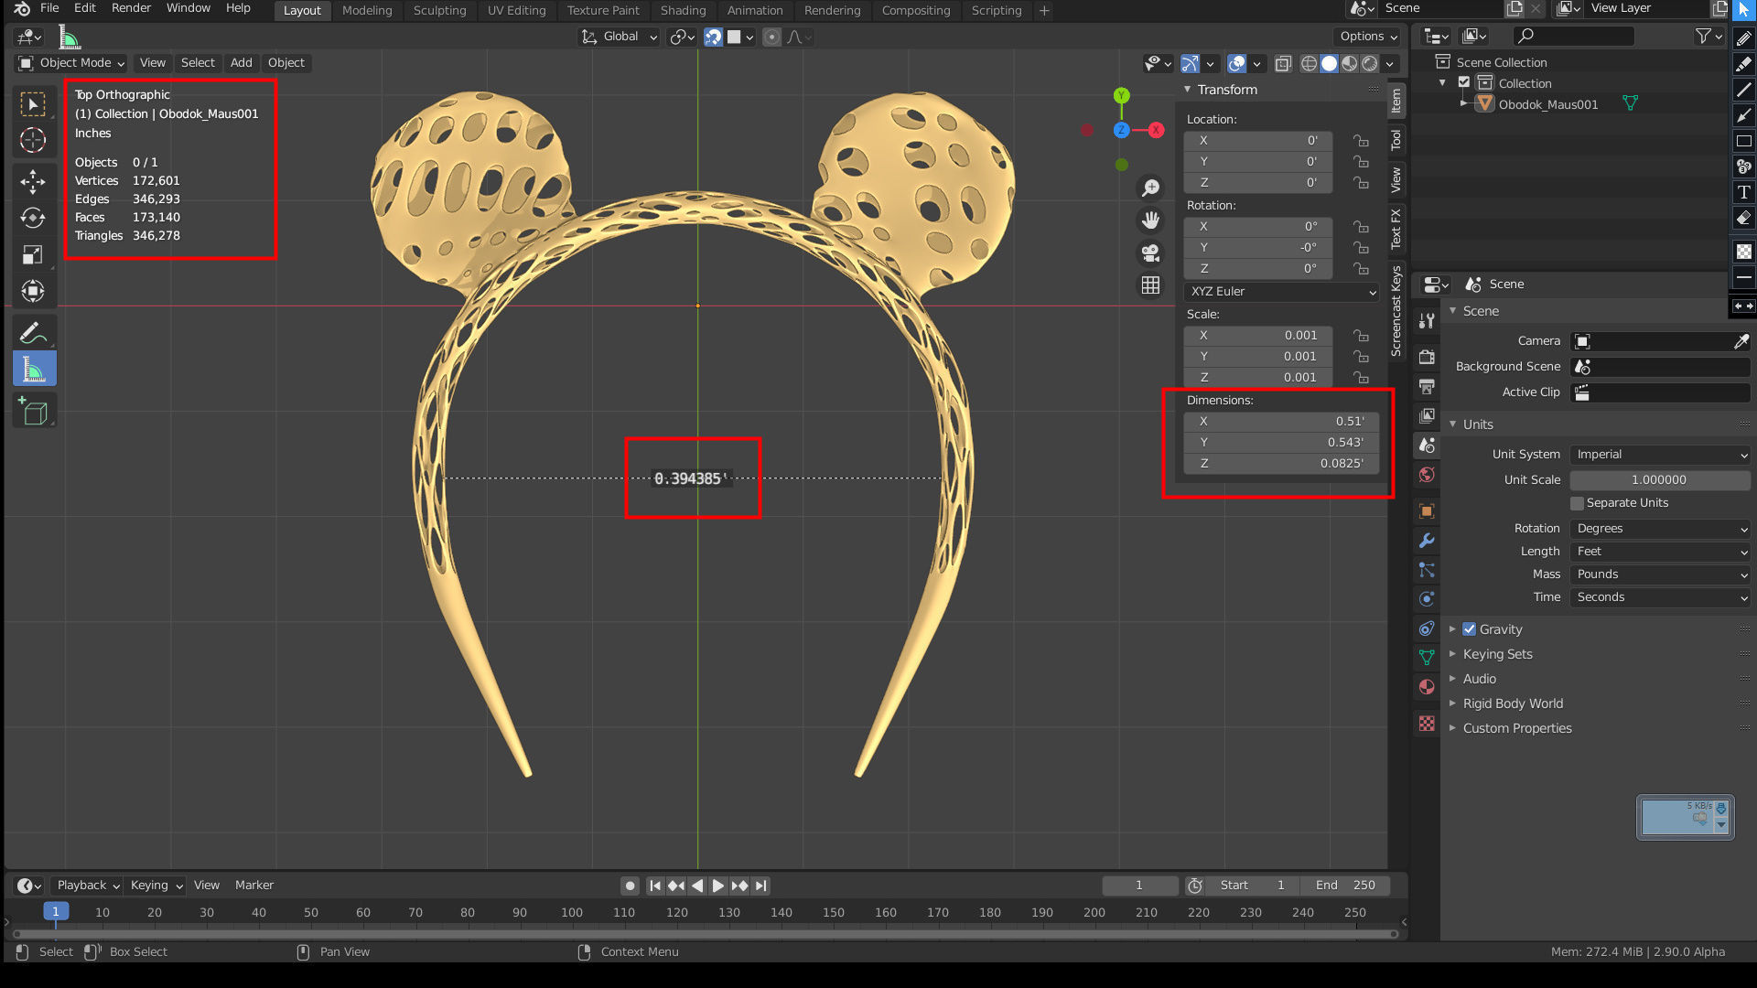
Task: Open the Options popover button
Action: tap(1368, 37)
